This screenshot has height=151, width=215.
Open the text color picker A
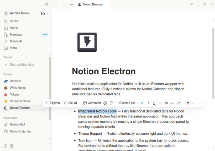188,103
